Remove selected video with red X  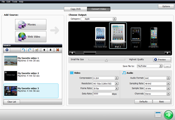click(x=58, y=50)
